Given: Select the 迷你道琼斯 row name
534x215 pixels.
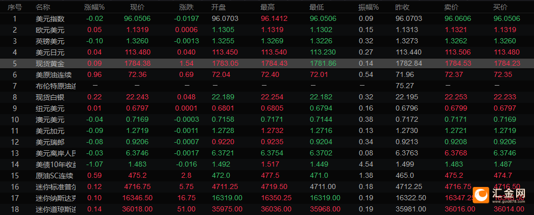Looking at the screenshot, I should click(56, 209).
